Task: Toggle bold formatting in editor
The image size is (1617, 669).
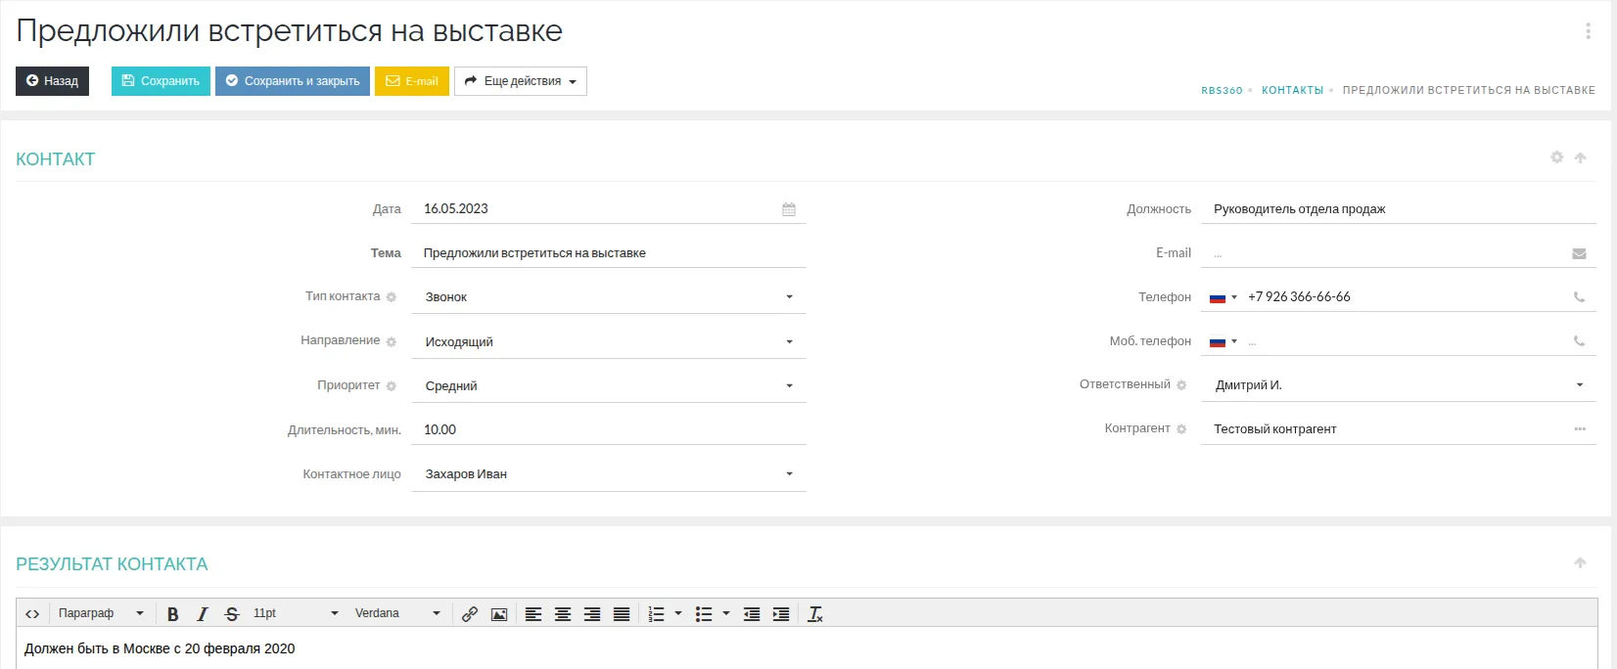Action: coord(173,614)
